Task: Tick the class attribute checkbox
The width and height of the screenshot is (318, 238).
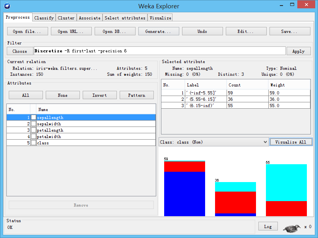Action: point(33,143)
